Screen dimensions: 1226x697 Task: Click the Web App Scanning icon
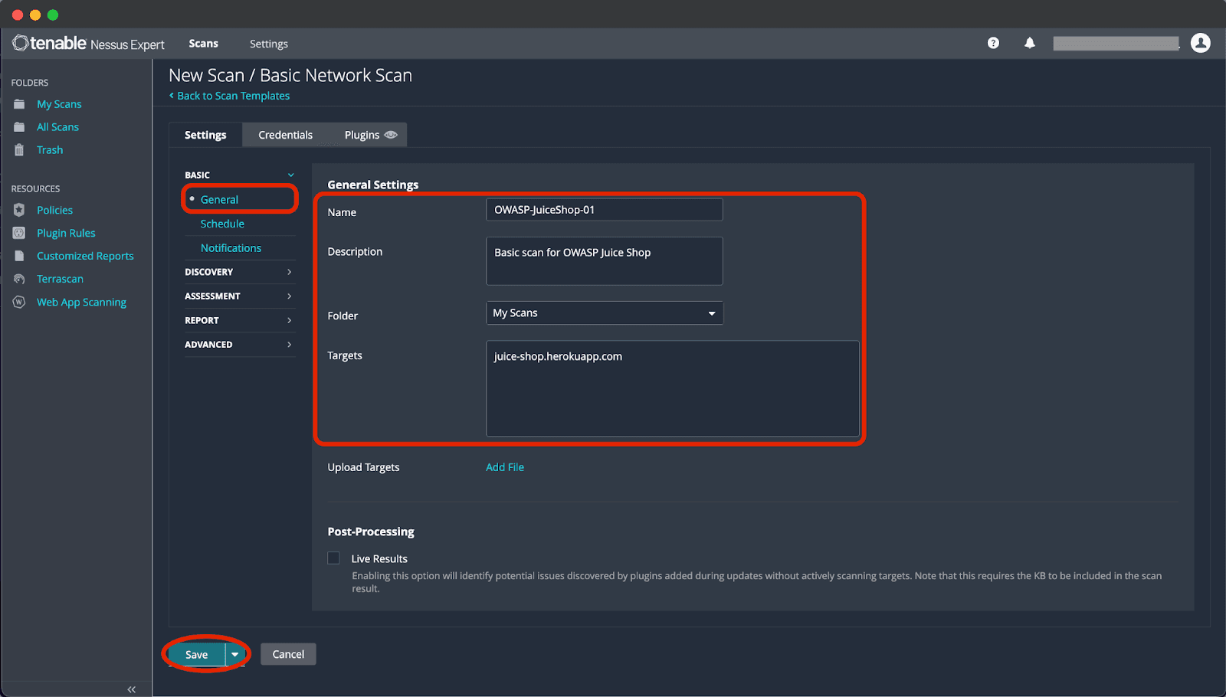pyautogui.click(x=19, y=302)
